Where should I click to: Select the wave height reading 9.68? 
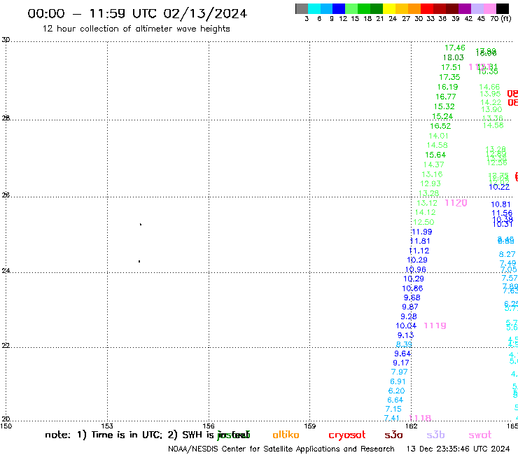[412, 297]
